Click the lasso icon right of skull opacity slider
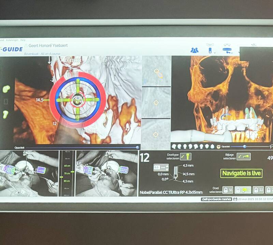The width and height of the screenshot is (273, 245). pos(271,147)
